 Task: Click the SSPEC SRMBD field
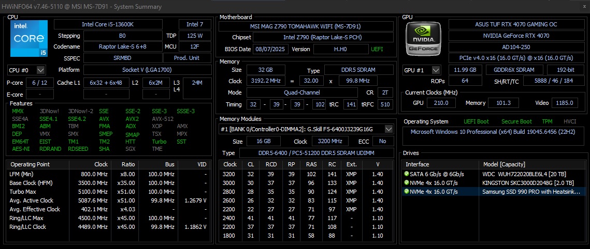(x=122, y=58)
